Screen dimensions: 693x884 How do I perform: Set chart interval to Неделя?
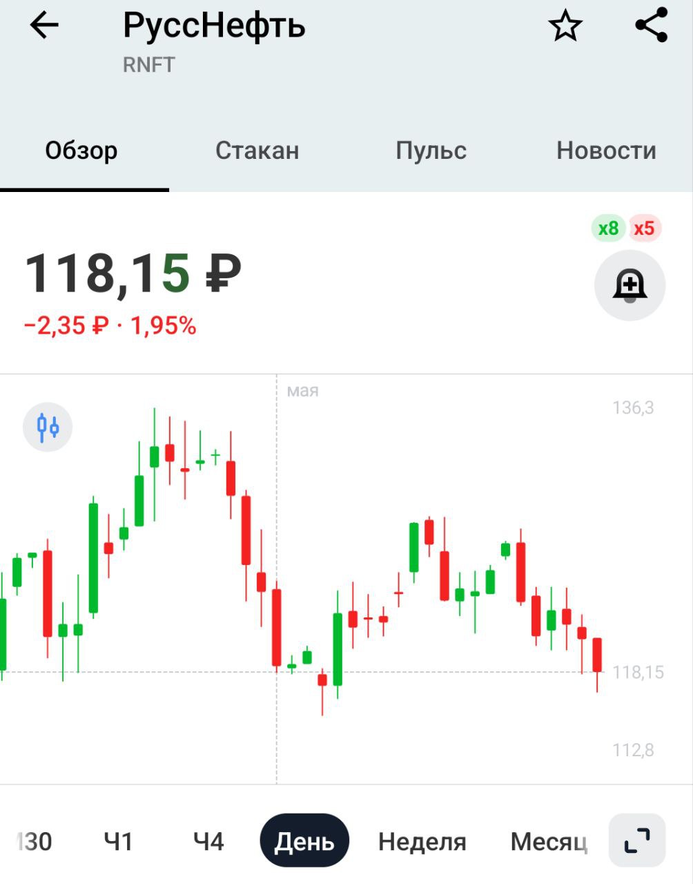422,841
